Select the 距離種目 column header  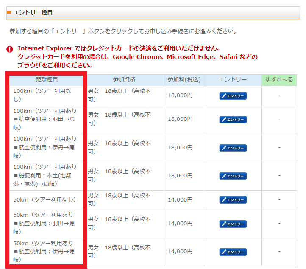coord(47,80)
